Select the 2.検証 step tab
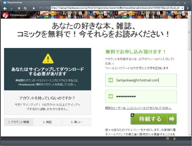This screenshot has width=192, height=146. (x=48, y=122)
